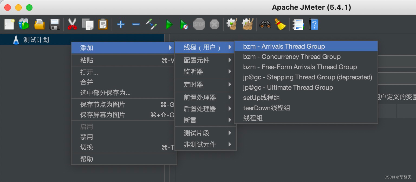Open the function helper list icon

point(298,24)
